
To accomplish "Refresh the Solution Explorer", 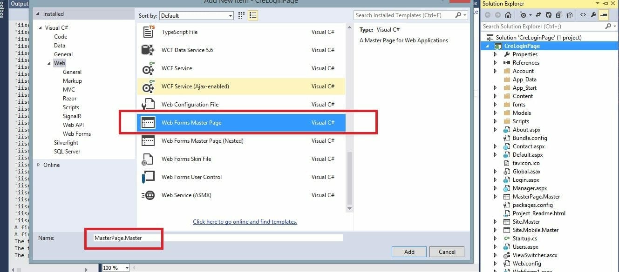I will (548, 15).
